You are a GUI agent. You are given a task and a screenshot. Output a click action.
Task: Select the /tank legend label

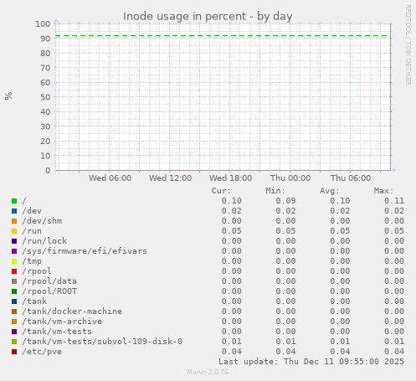34,301
